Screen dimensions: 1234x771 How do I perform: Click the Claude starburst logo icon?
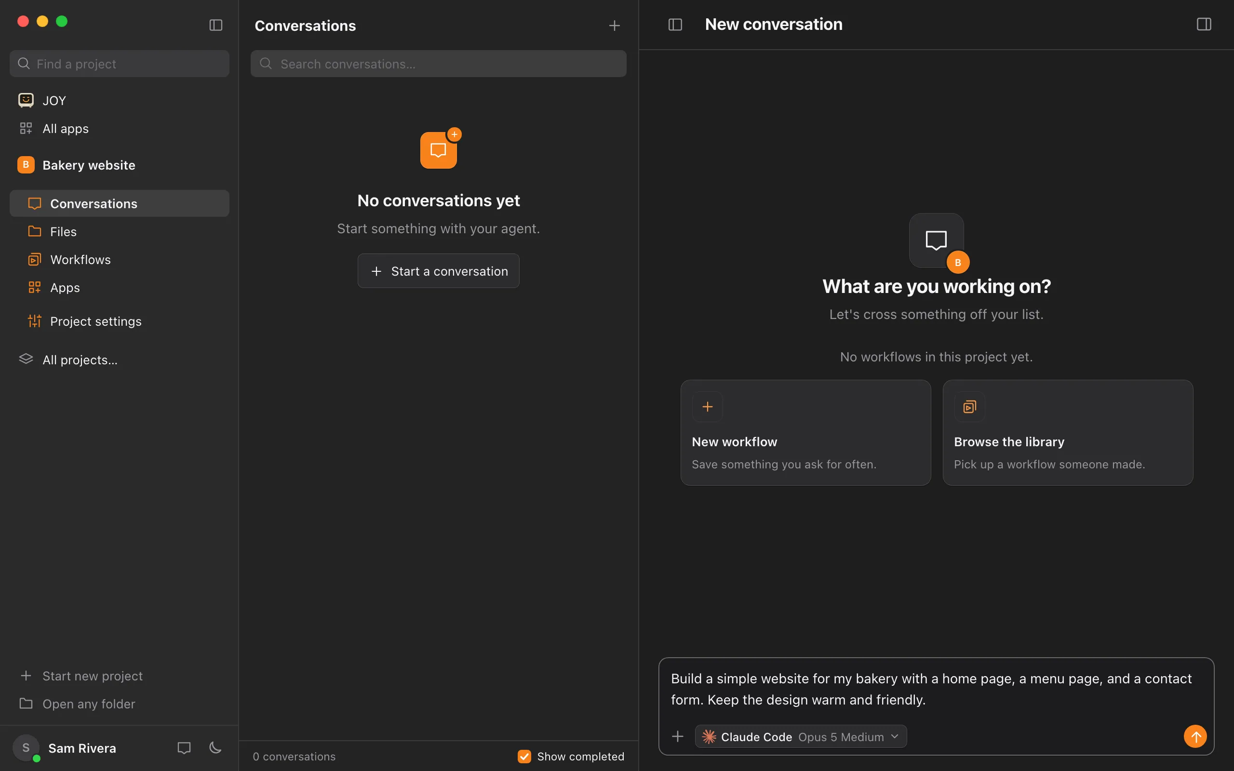pyautogui.click(x=709, y=736)
